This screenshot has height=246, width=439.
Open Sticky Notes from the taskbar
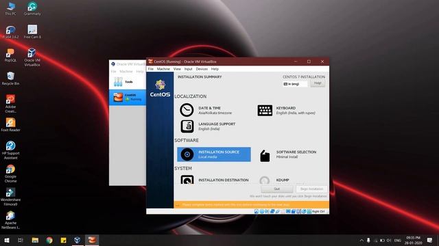[64, 240]
